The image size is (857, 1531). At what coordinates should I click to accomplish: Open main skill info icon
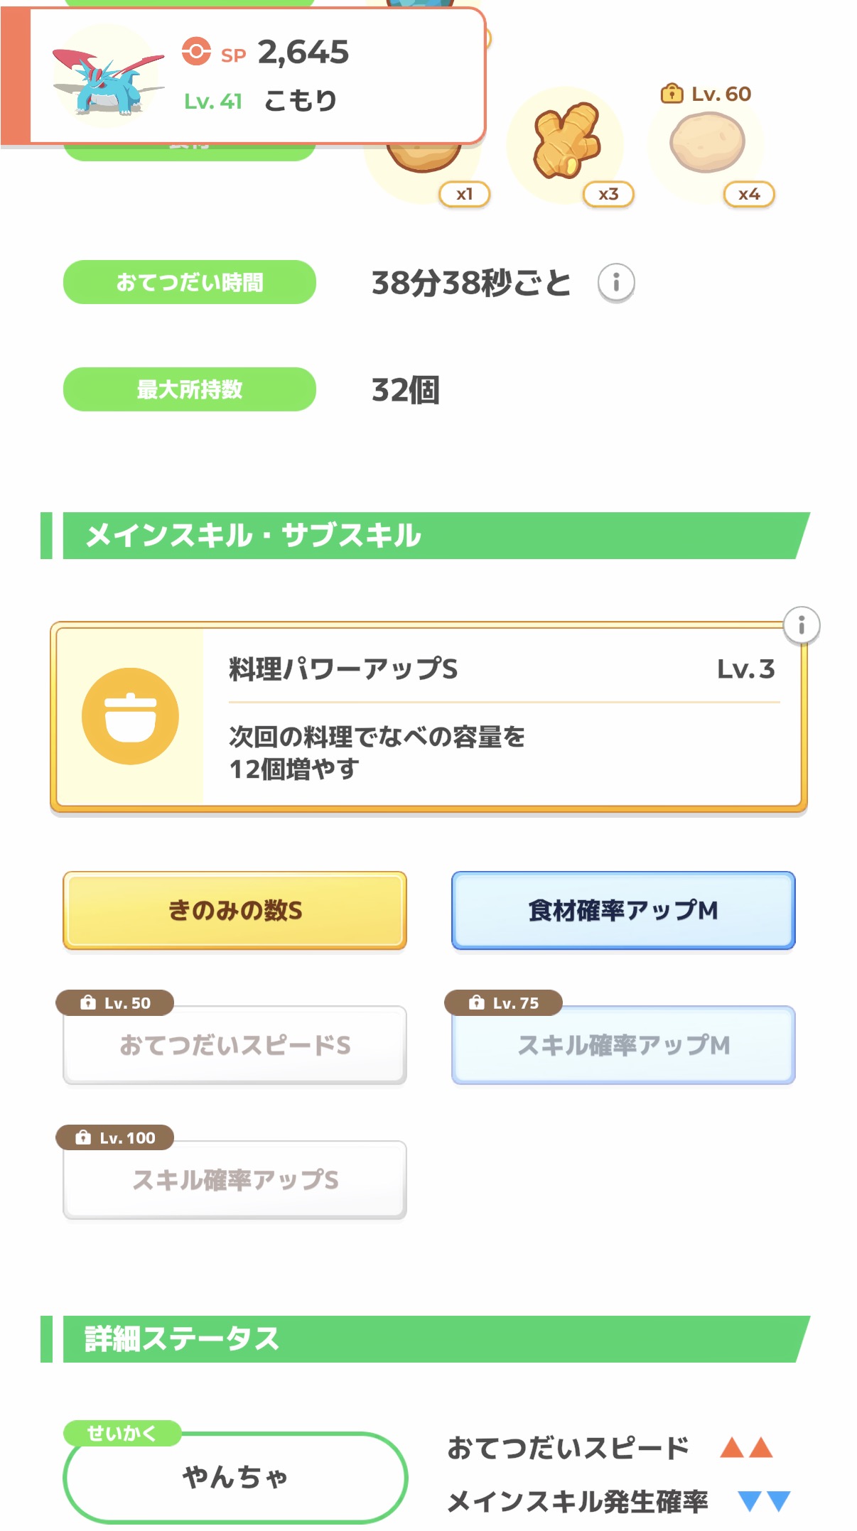[801, 625]
